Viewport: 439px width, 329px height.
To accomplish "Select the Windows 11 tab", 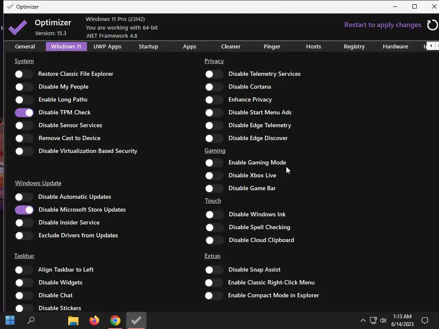I will (x=66, y=46).
